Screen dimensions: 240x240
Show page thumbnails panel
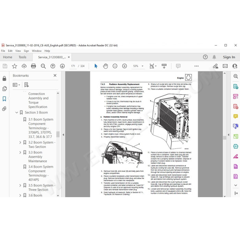pyautogui.click(x=4, y=88)
